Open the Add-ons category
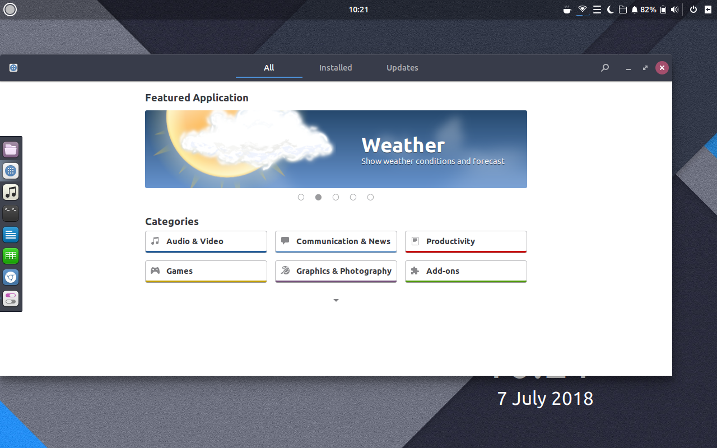The height and width of the screenshot is (448, 717). point(466,271)
